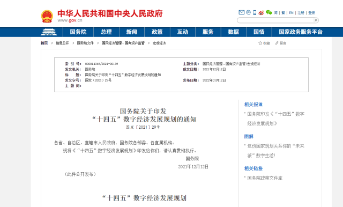Click the www.gov.cn address text

point(70,20)
